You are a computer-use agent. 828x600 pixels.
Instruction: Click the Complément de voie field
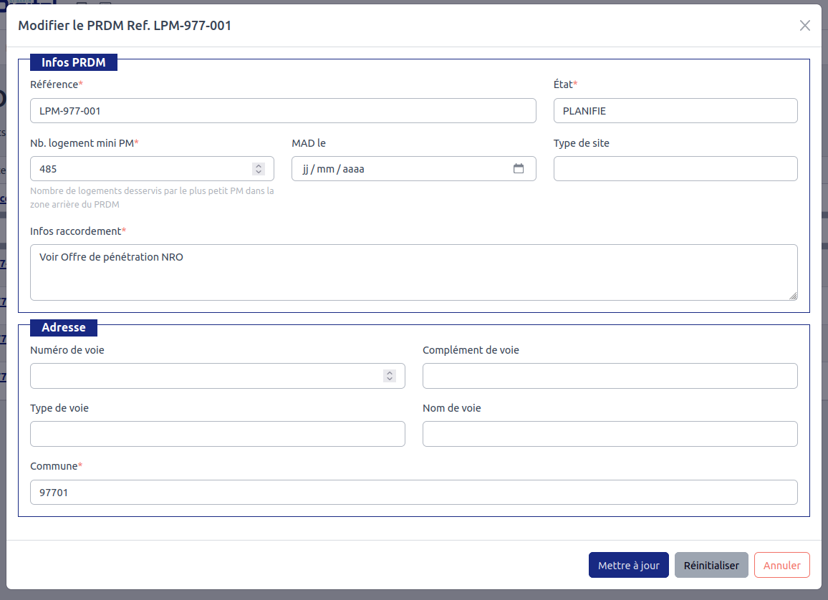click(x=610, y=376)
